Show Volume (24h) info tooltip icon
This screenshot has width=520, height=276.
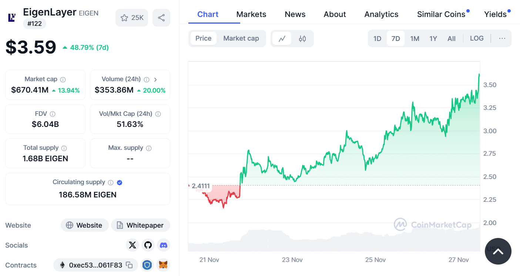tap(147, 79)
